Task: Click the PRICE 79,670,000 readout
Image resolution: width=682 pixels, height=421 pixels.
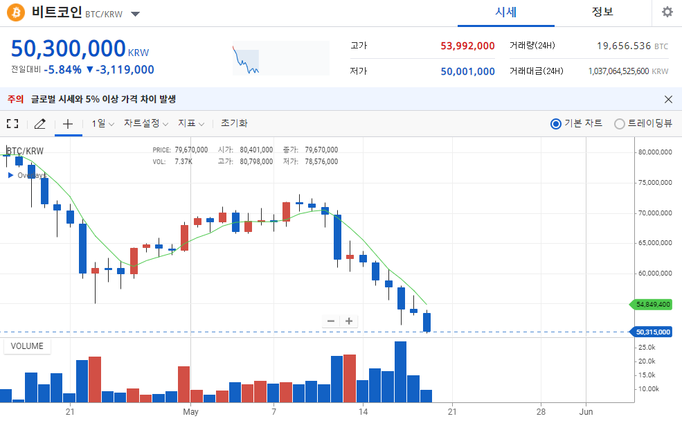Action: [180, 150]
